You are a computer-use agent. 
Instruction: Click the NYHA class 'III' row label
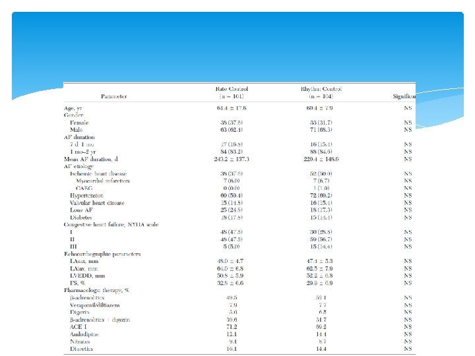click(73, 247)
